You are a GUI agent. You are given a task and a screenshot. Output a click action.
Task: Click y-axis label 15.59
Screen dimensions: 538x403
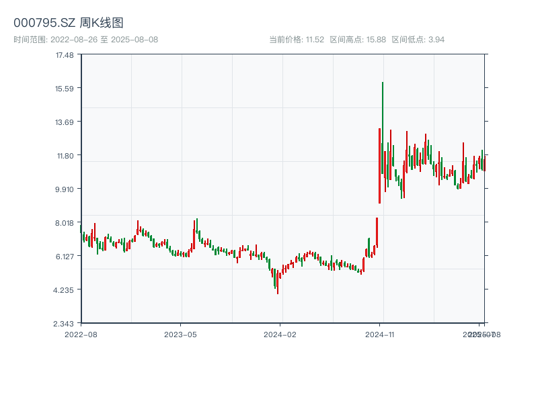65,89
